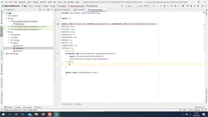Open the Resource Manager side panel
This screenshot has height=117, width=208.
[x=2, y=17]
